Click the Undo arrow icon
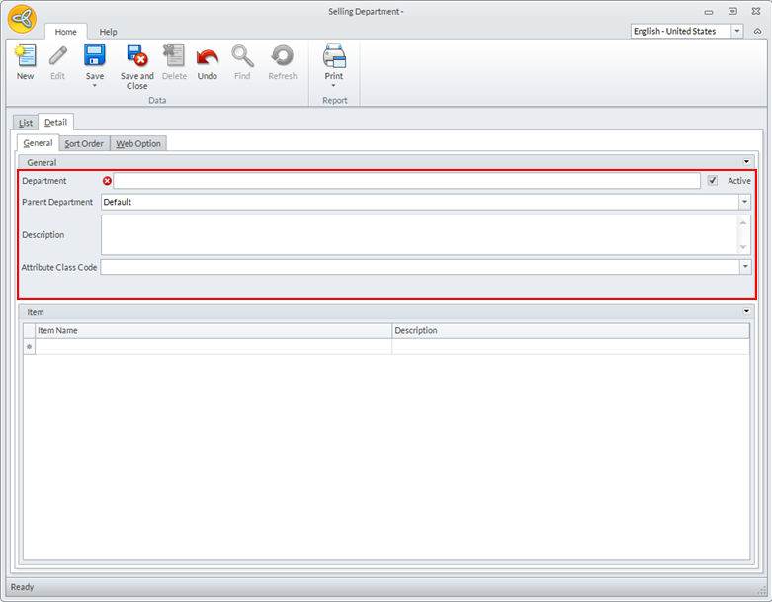 point(207,56)
